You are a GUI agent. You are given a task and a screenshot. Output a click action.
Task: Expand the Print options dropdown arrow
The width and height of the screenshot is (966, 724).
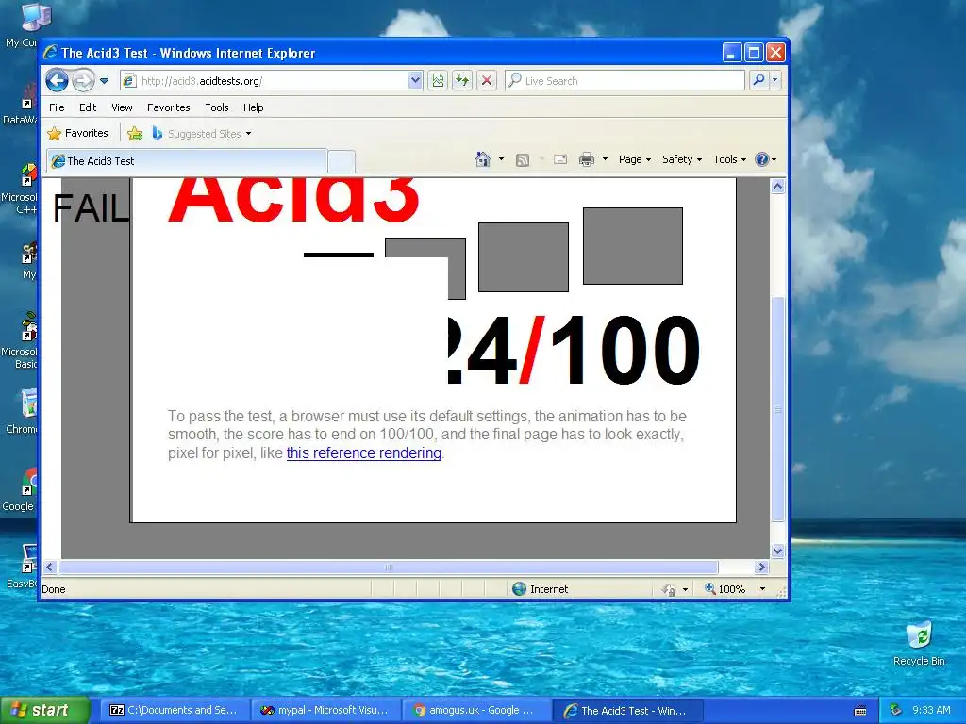tap(605, 159)
